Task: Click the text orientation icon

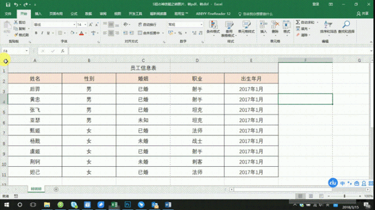Action: (125, 24)
